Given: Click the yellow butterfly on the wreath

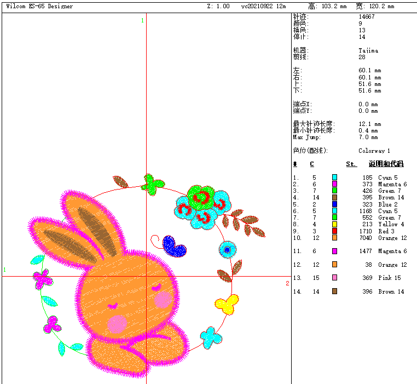Looking at the screenshot, I should click(227, 303).
